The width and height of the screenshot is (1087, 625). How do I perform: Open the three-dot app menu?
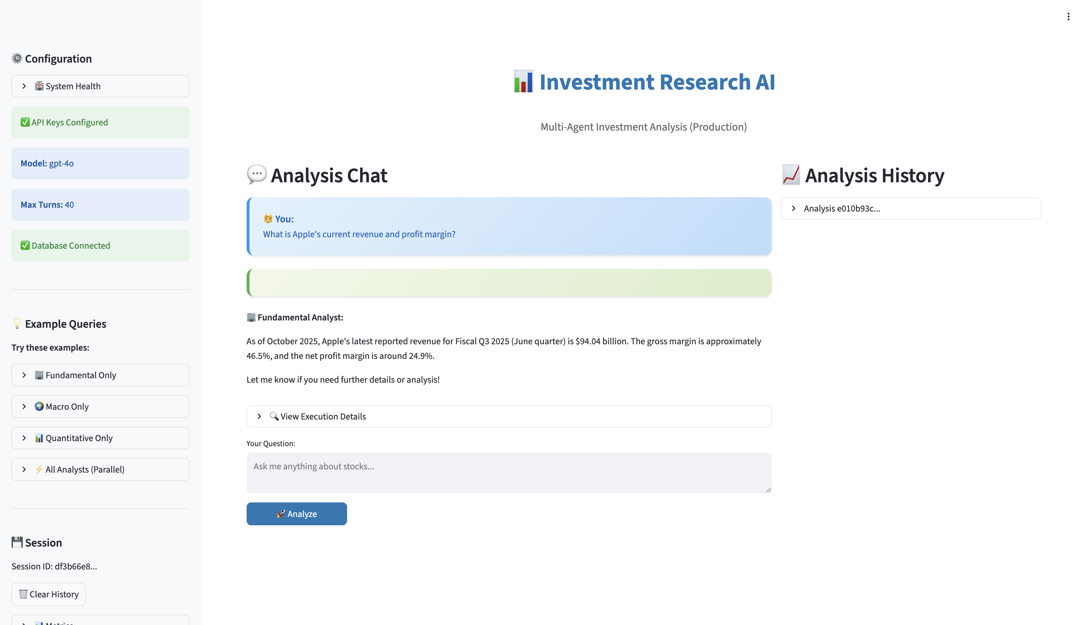(1068, 17)
